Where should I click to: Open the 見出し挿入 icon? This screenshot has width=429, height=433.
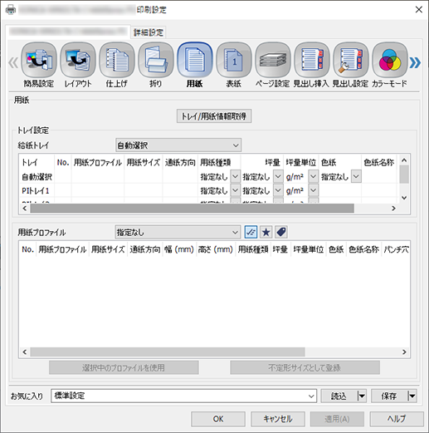312,60
